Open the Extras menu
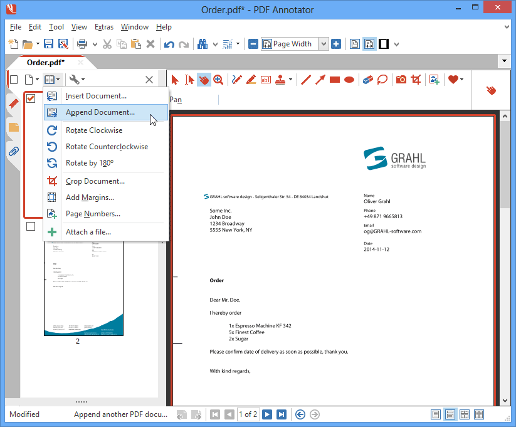Image resolution: width=516 pixels, height=427 pixels. pos(104,27)
